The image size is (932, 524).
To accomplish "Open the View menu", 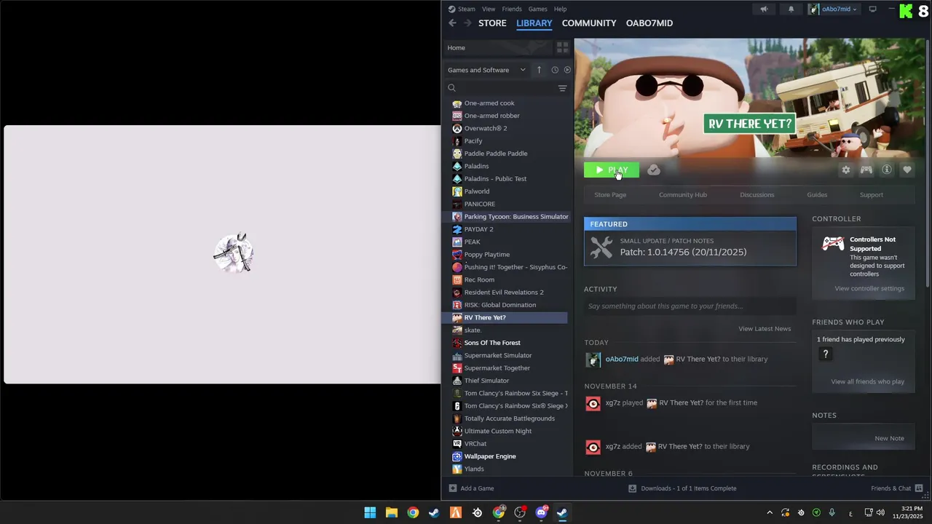I will coord(489,9).
